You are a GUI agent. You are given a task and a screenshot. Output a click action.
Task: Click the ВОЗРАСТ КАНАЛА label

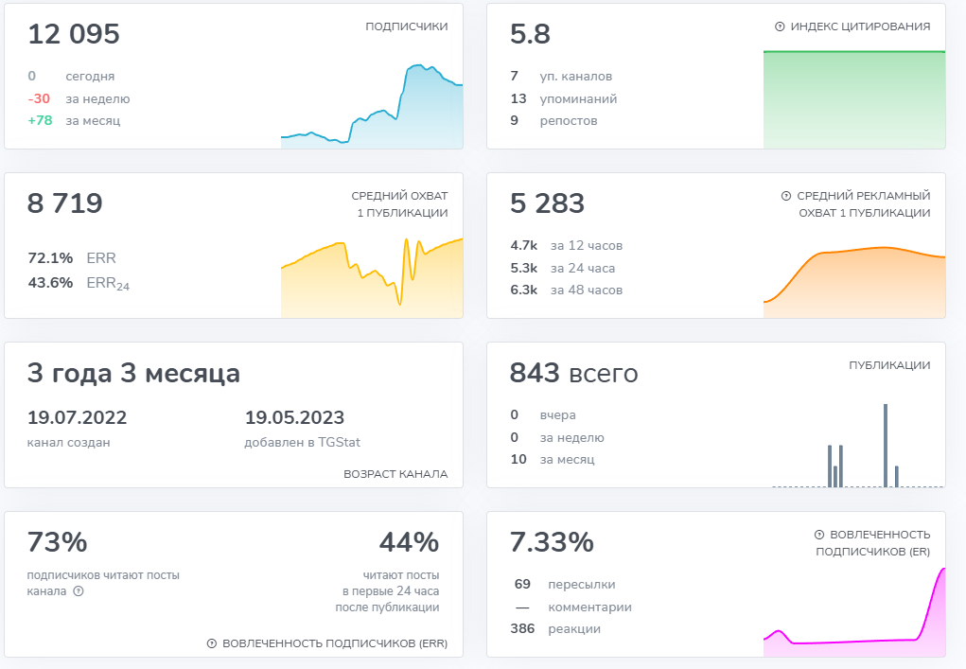point(395,474)
